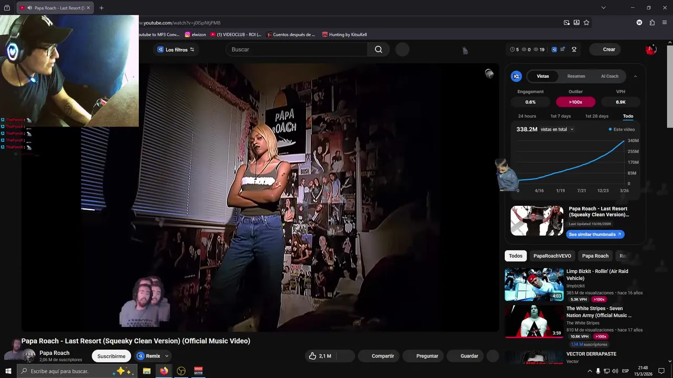Toggle 'Este vídeo' chart legend

(x=621, y=129)
